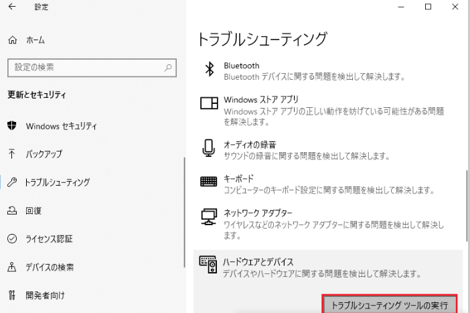Open Windows セキュリティ settings page
Viewport: 470px width, 313px height.
(62, 126)
